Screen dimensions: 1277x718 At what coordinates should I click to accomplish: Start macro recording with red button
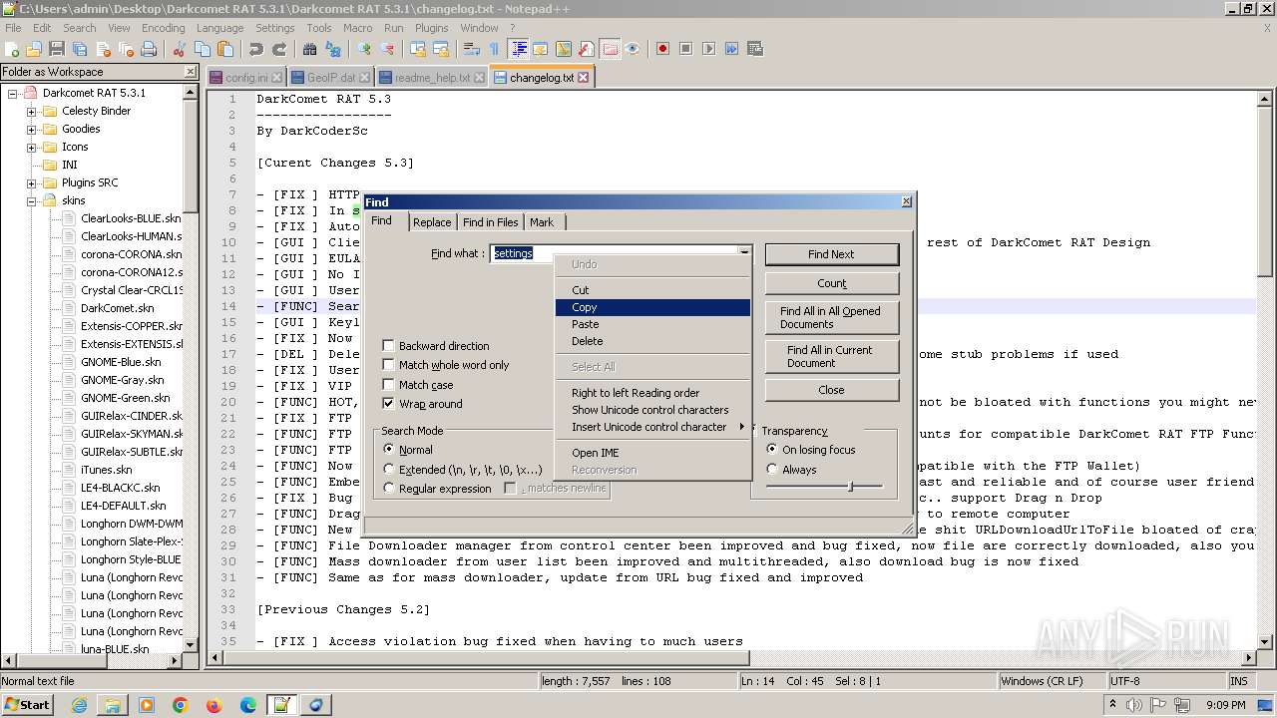[662, 49]
